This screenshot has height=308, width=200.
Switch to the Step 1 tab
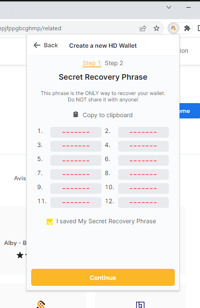click(92, 63)
